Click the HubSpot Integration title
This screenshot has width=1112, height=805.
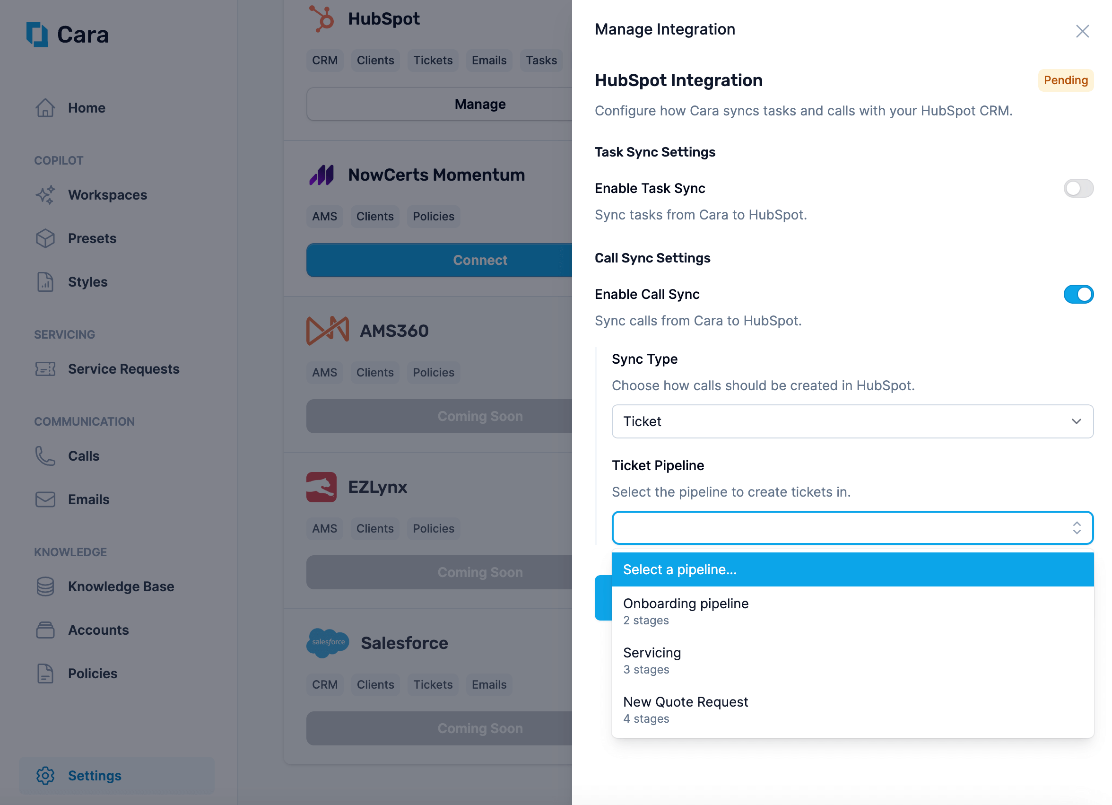coord(678,80)
